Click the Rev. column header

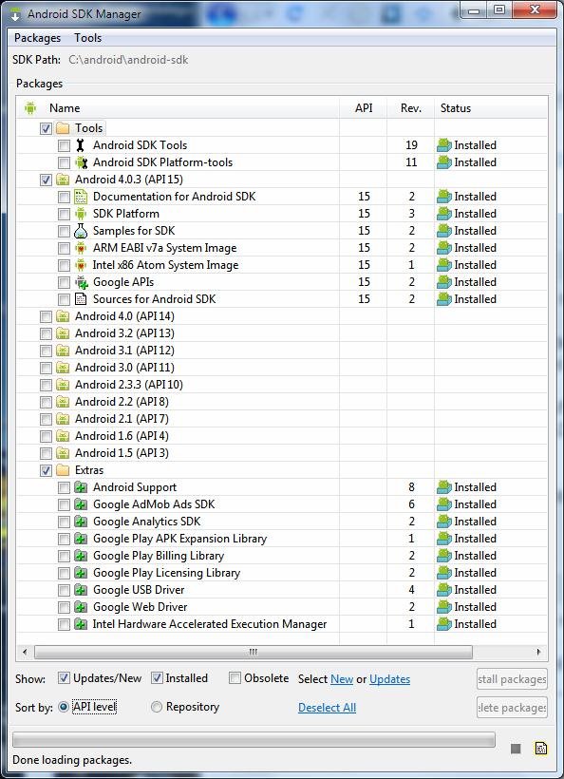tap(410, 108)
